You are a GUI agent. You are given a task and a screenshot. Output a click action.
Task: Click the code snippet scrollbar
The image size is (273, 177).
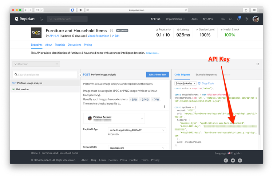point(259,111)
